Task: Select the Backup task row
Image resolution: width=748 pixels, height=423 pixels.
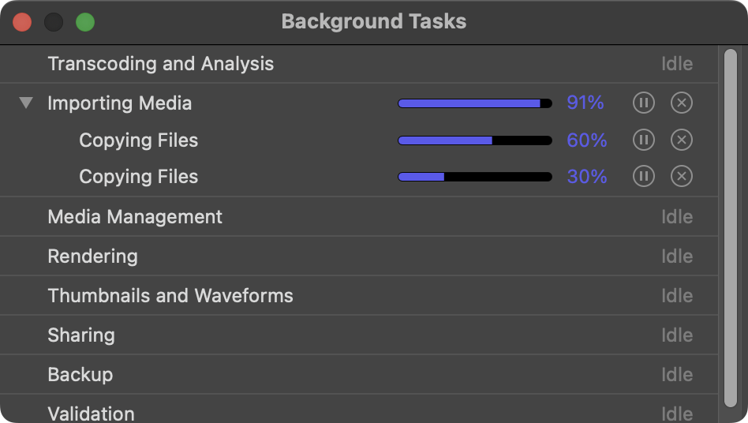Action: (80, 375)
